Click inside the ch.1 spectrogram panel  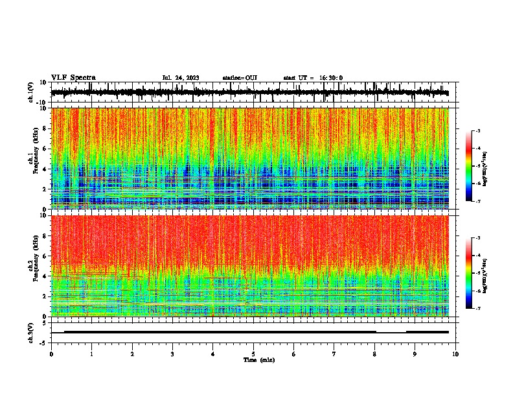250,158
